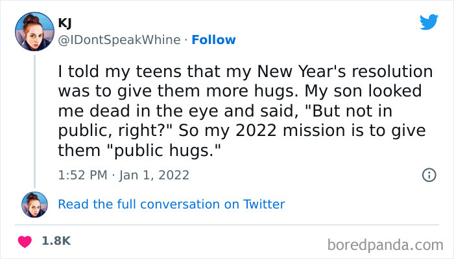Screen dimensions: 454x259
Task: Click the 1:52 PM time in the timestamp
Action: coord(81,175)
